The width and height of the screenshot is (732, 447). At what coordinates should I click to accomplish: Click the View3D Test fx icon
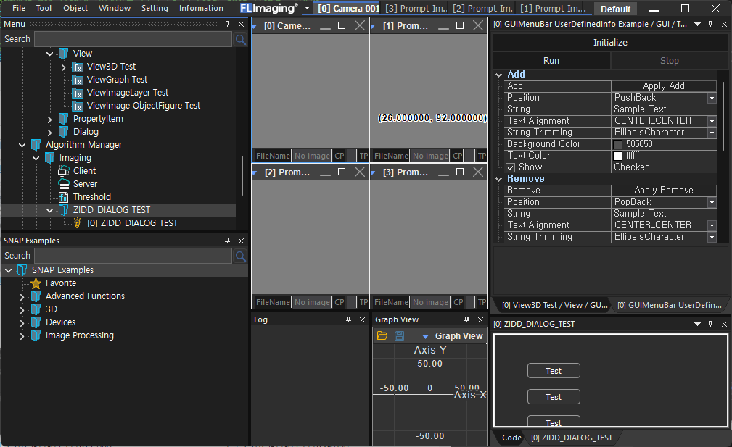(x=78, y=67)
